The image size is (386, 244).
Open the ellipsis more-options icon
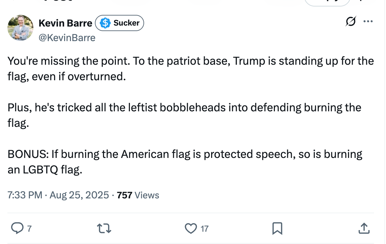tap(368, 21)
